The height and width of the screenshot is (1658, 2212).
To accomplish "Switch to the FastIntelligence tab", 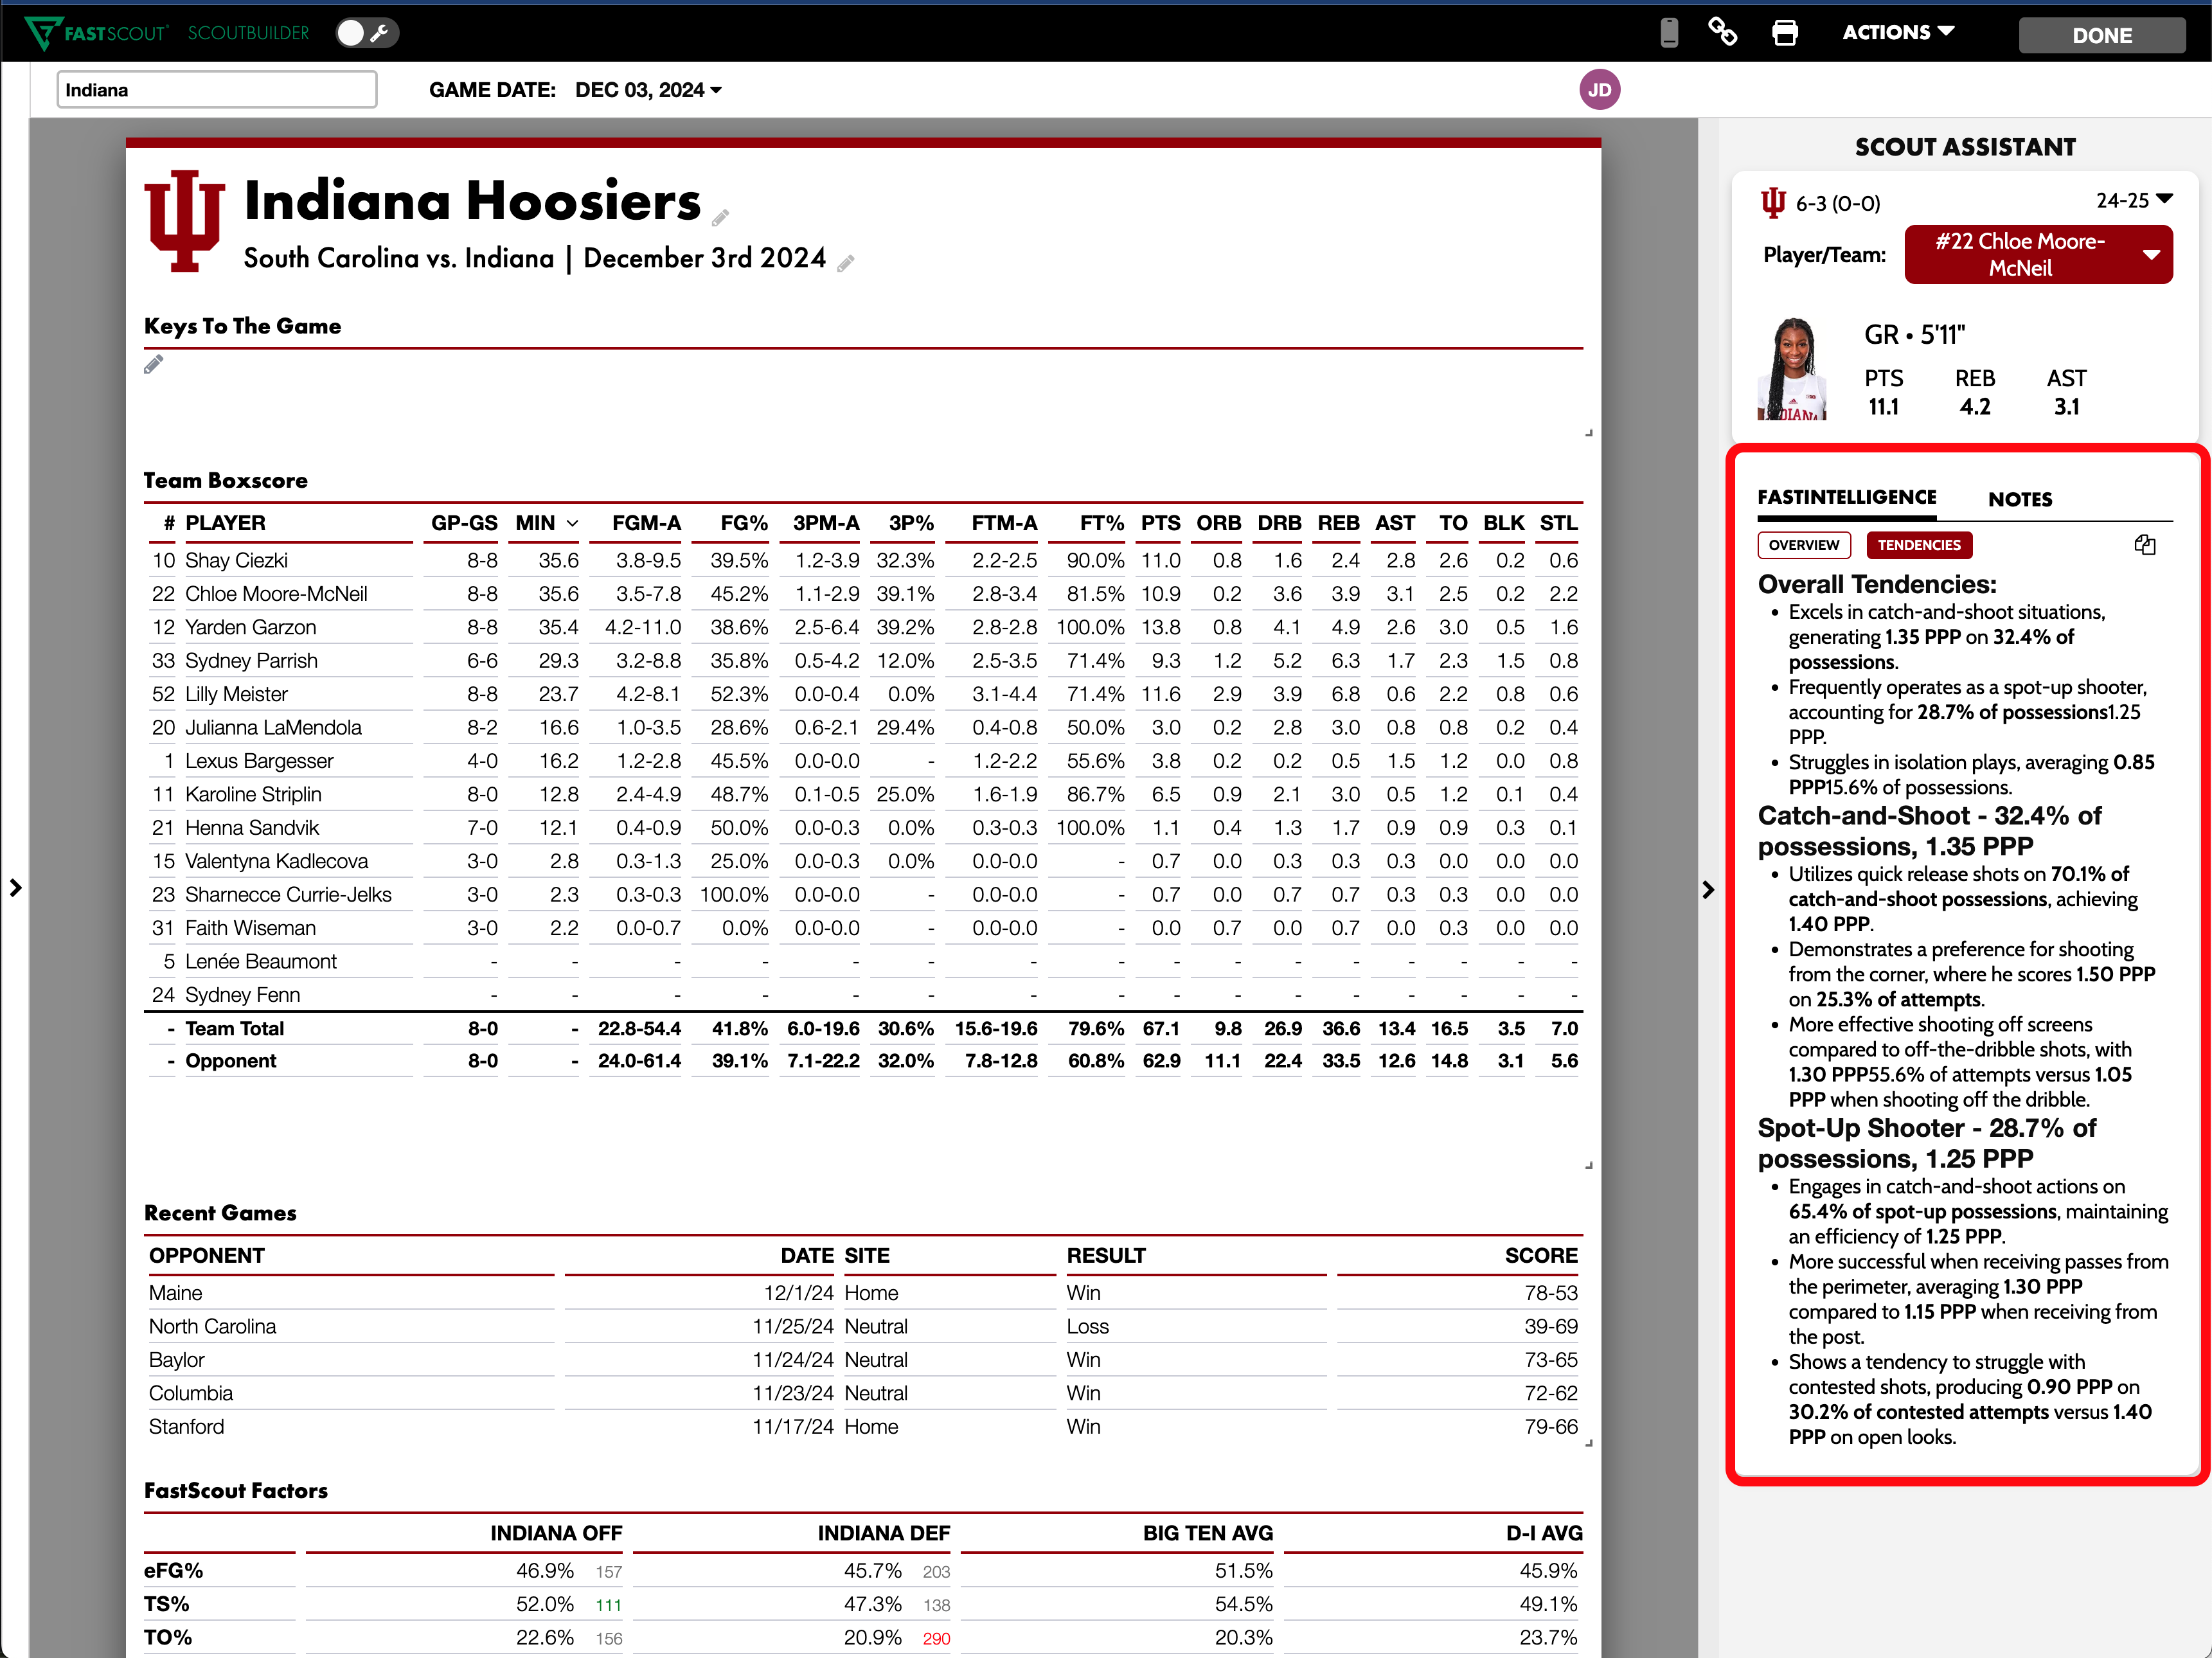I will click(x=1846, y=497).
